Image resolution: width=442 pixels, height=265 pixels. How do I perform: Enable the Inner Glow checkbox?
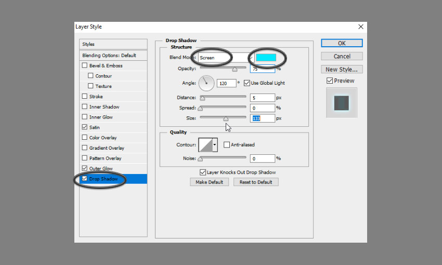pos(85,116)
